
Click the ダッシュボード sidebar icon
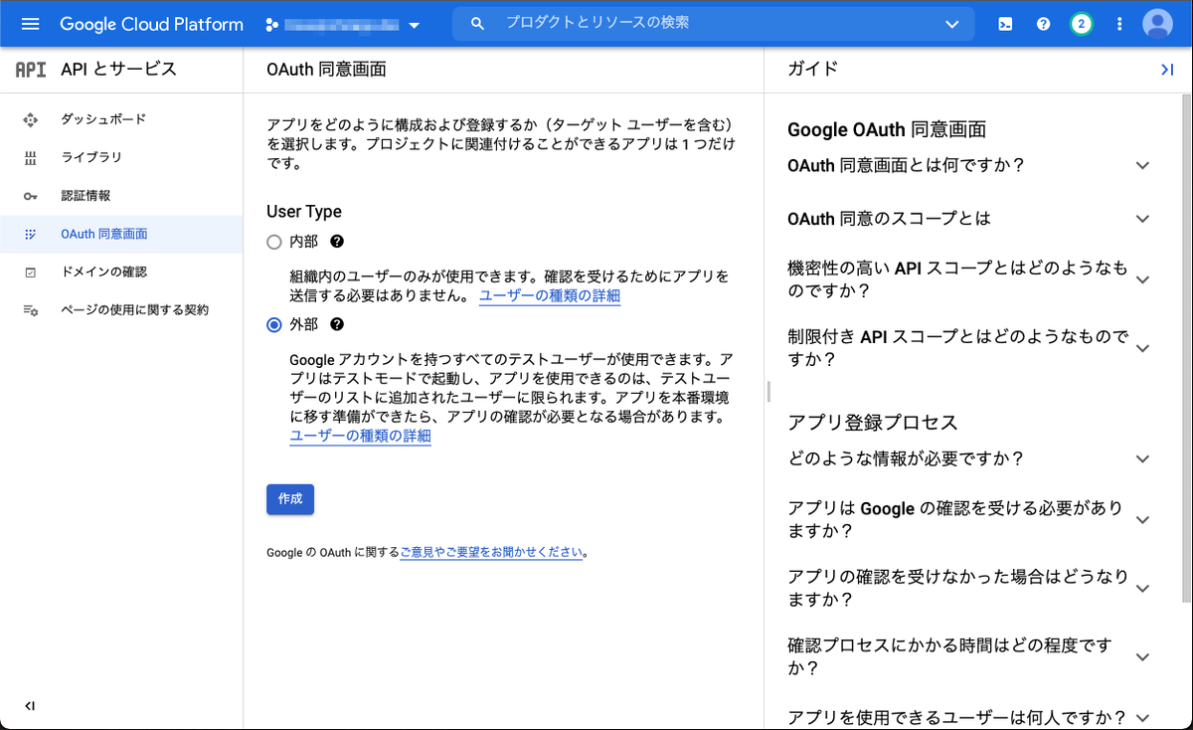(30, 120)
